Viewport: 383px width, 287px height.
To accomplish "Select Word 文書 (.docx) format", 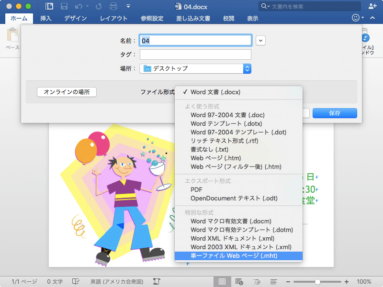I will point(238,92).
